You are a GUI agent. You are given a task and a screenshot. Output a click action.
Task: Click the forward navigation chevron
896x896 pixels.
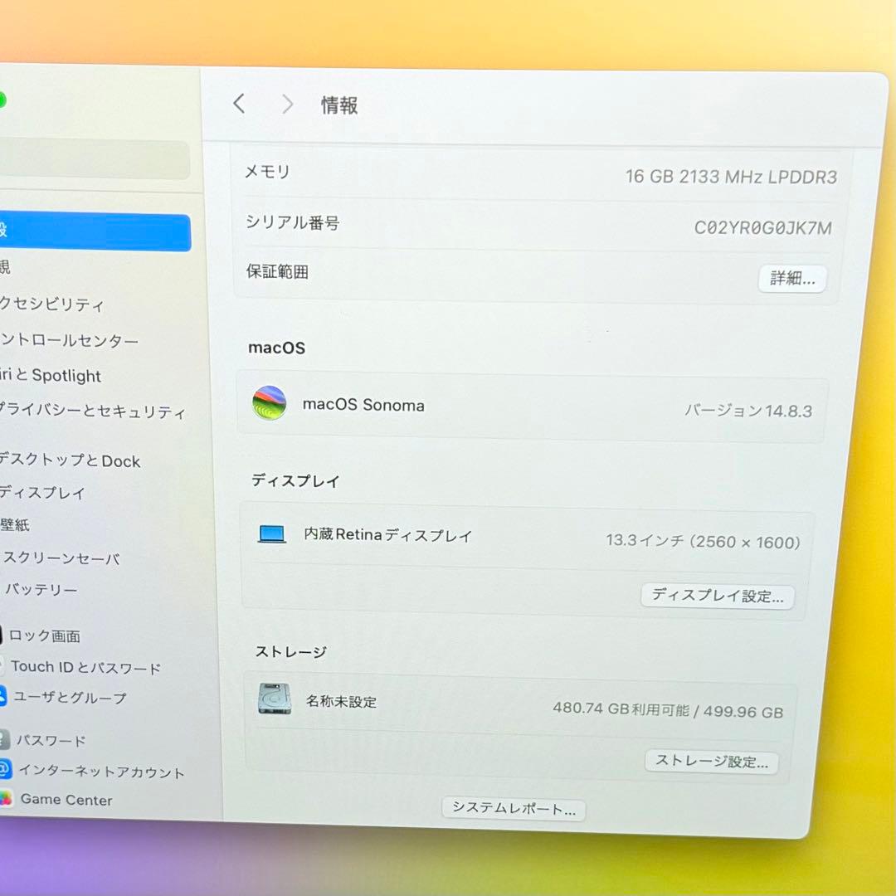pyautogui.click(x=287, y=103)
